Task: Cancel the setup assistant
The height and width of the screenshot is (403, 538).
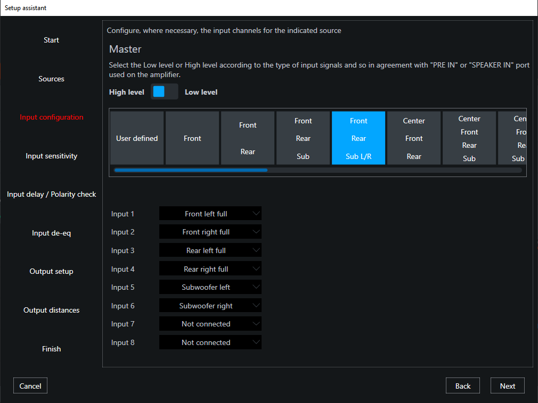Action: click(x=30, y=385)
